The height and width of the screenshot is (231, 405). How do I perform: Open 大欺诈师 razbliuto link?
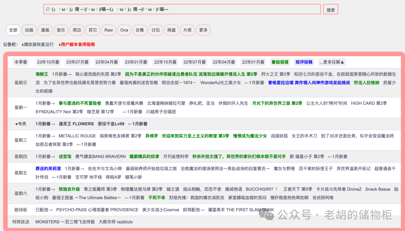coord(116,222)
